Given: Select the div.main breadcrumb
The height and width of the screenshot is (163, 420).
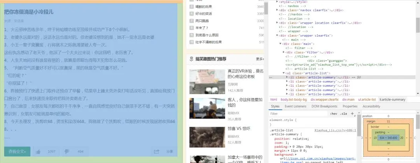Looking at the screenshot, I should tap(348, 100).
